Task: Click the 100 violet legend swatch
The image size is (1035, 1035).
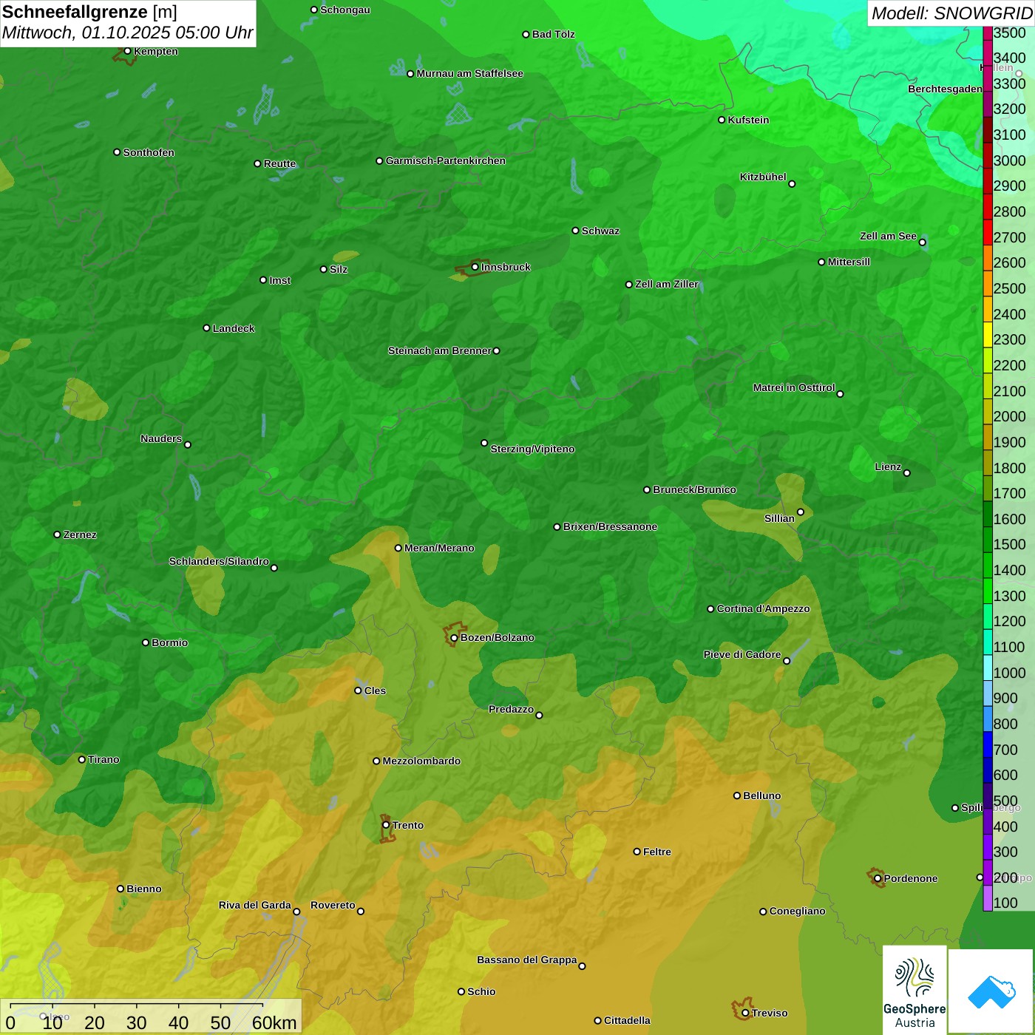Action: [988, 899]
